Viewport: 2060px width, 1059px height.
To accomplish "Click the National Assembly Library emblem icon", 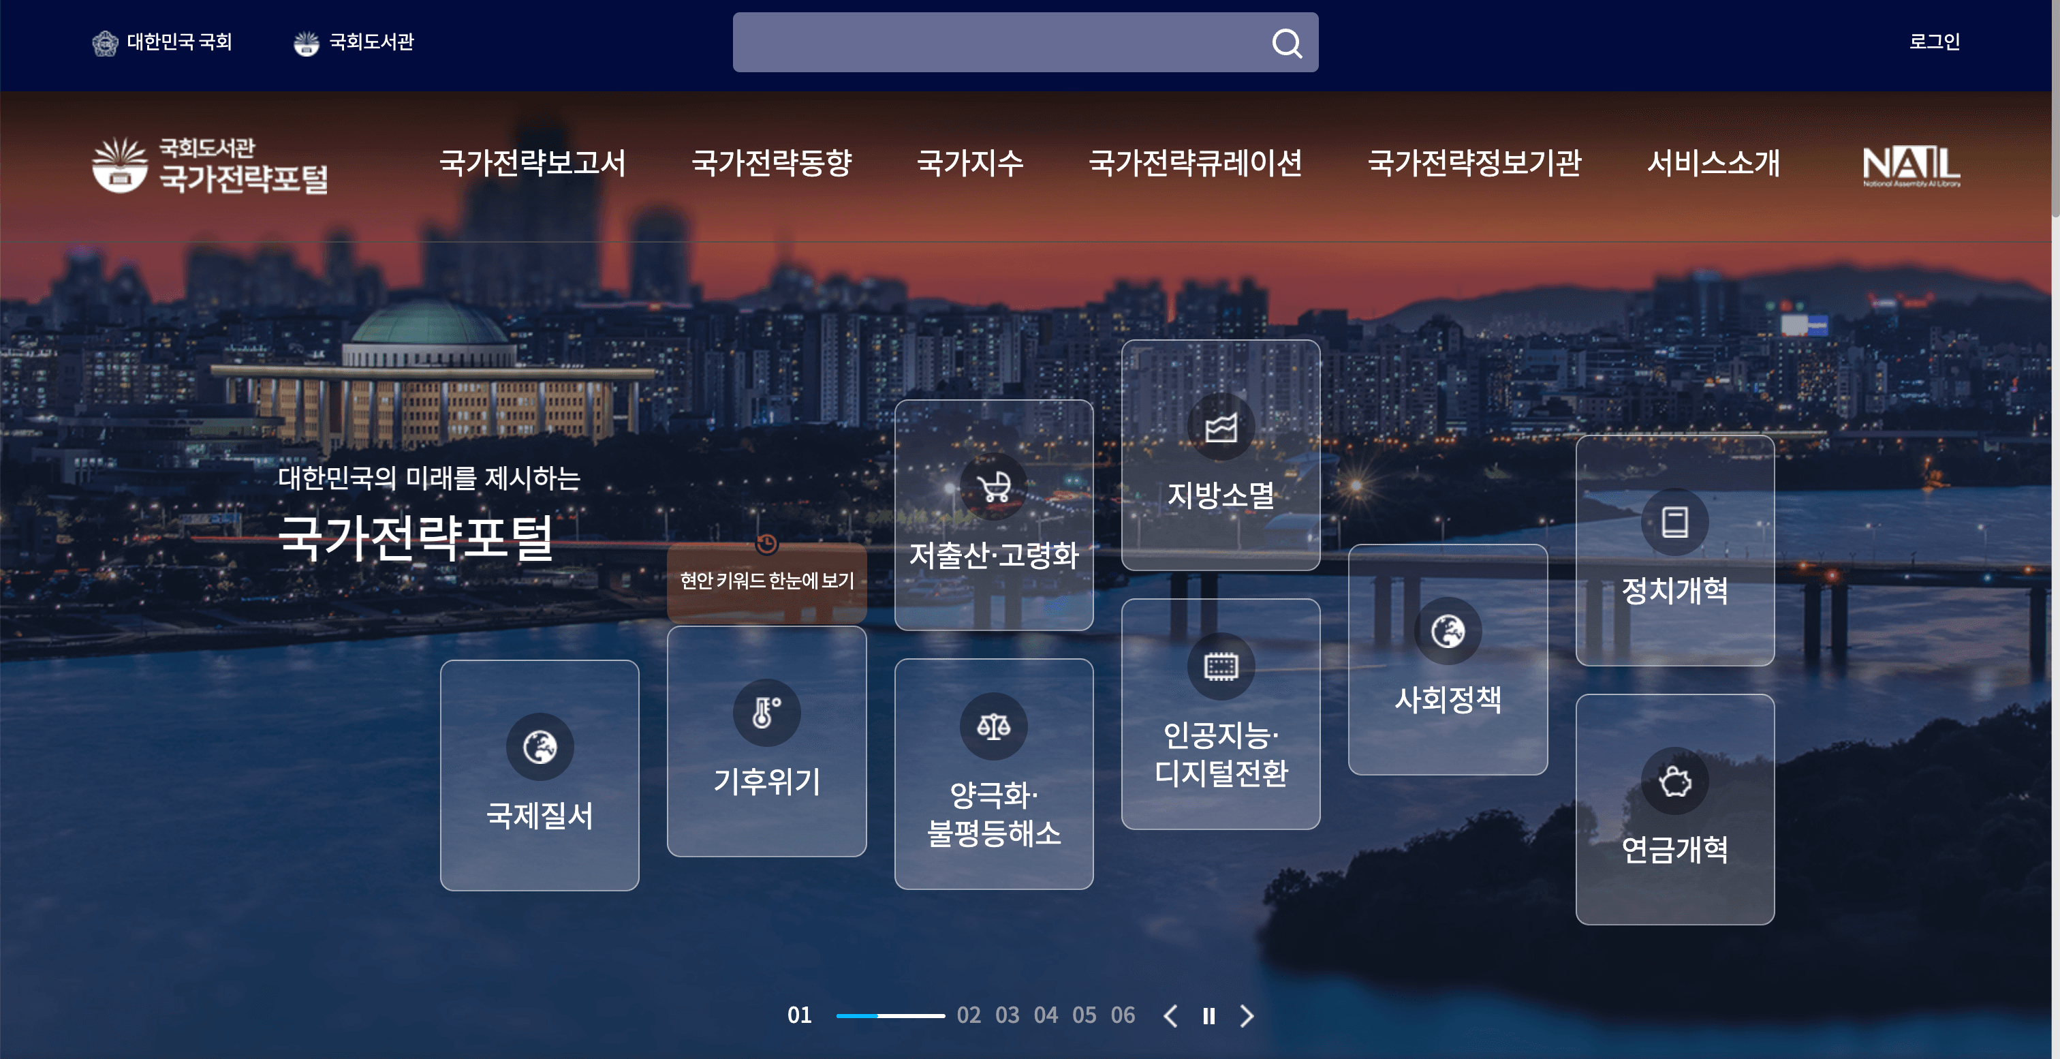I will [305, 42].
